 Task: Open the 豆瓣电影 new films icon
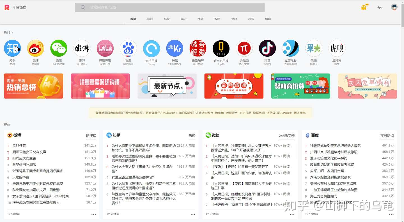(291, 48)
